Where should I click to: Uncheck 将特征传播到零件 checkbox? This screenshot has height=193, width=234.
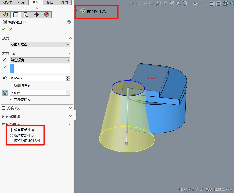coord(11,141)
